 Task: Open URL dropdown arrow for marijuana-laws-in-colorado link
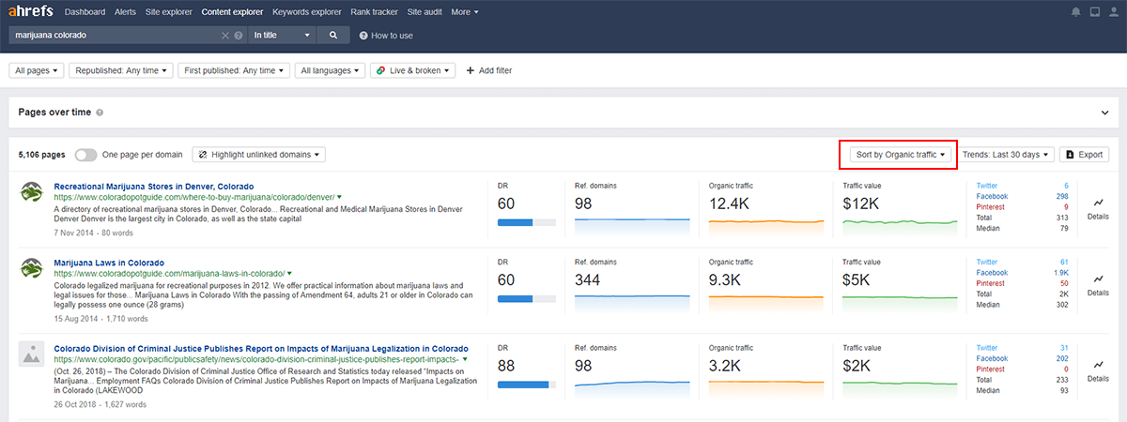[289, 274]
